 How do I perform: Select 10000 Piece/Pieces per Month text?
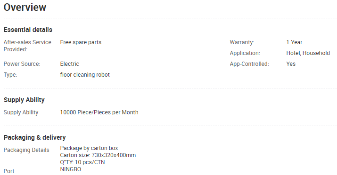[99, 112]
